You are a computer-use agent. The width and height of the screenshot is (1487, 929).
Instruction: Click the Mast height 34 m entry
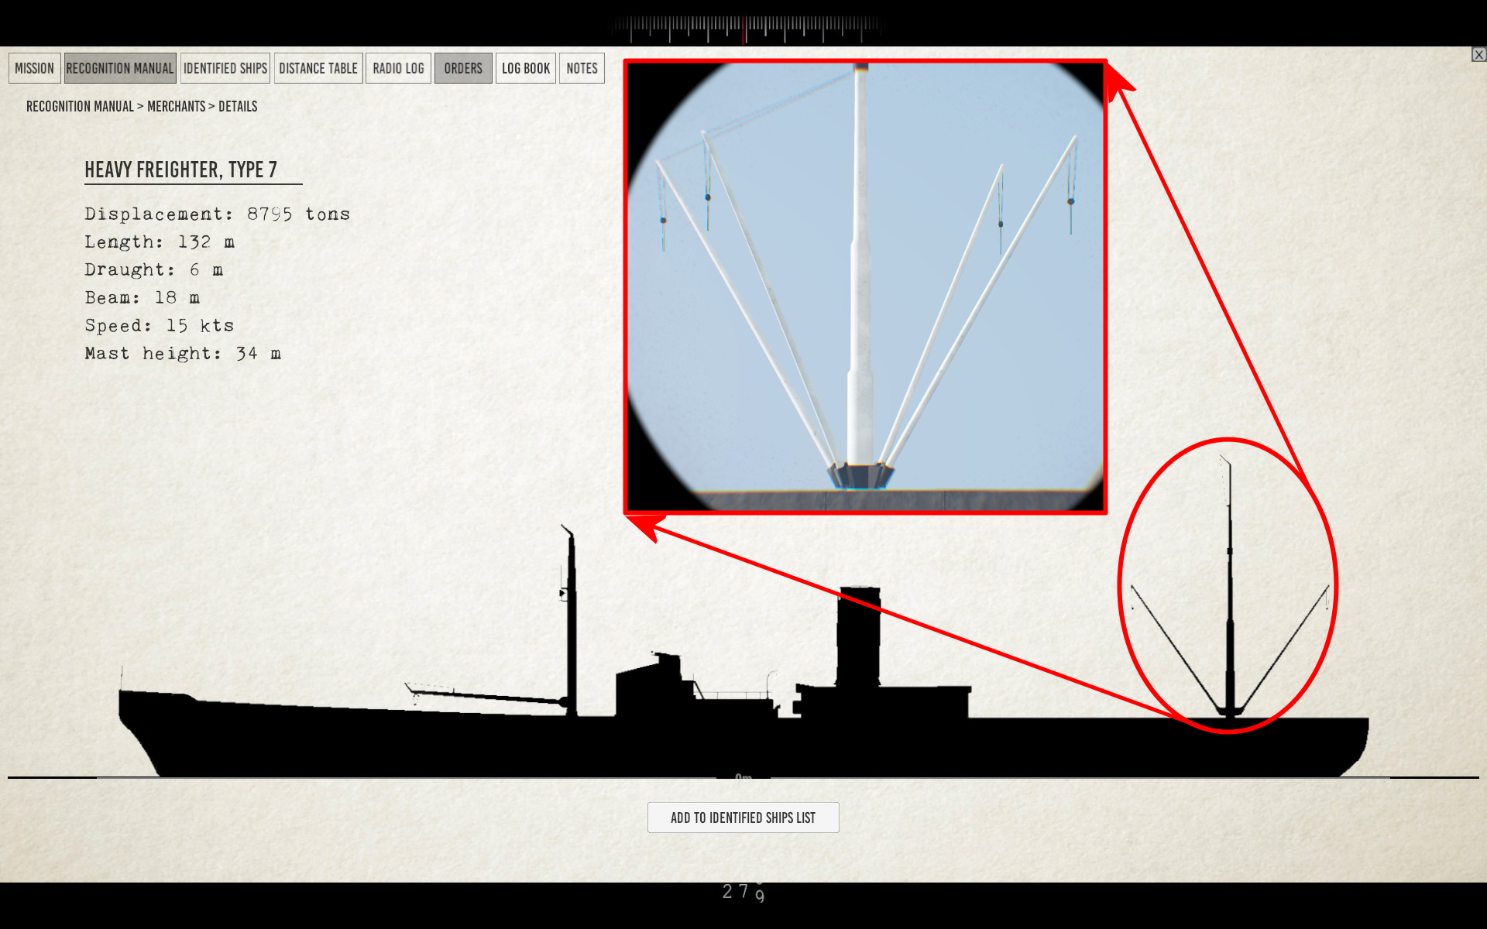point(183,354)
